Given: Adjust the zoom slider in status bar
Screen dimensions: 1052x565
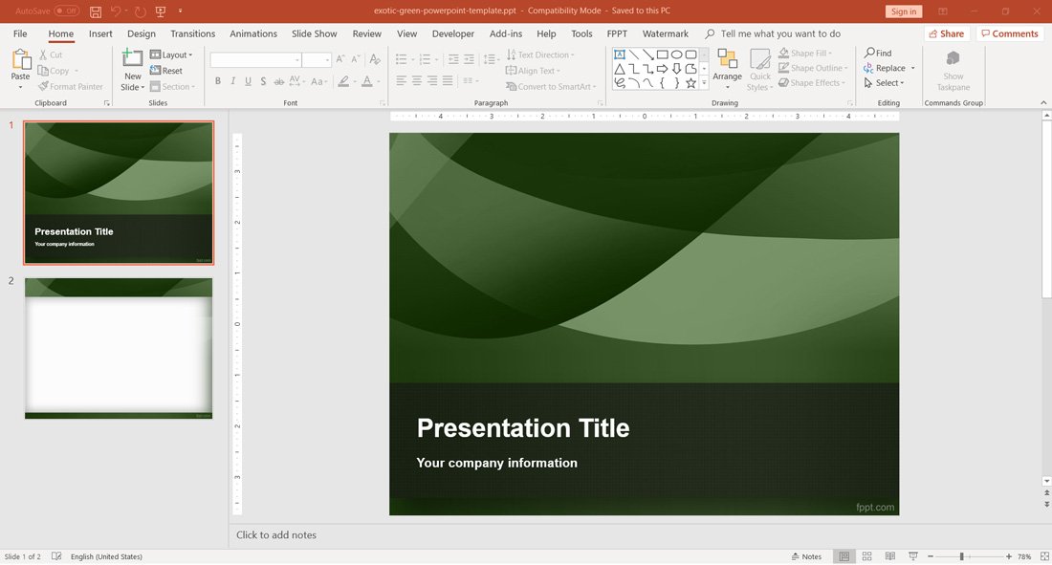Looking at the screenshot, I should [962, 556].
